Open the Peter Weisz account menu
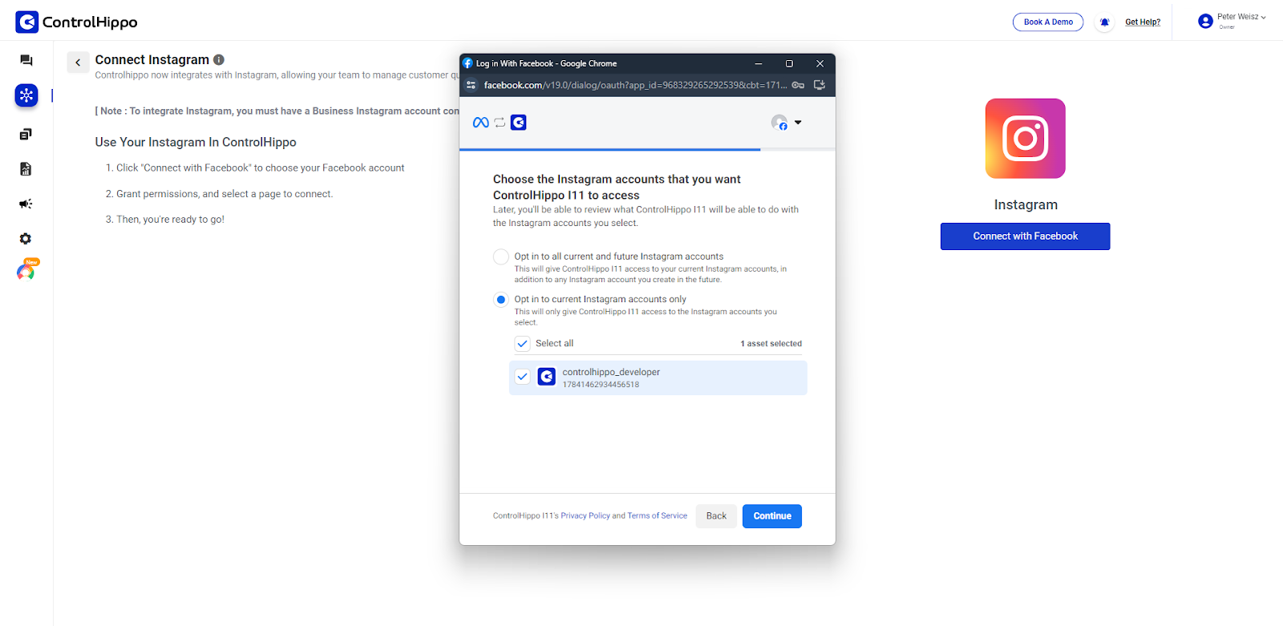 click(x=1232, y=21)
